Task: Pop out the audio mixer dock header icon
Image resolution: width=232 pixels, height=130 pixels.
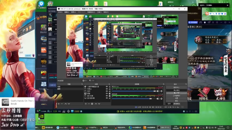Action: coord(164,84)
